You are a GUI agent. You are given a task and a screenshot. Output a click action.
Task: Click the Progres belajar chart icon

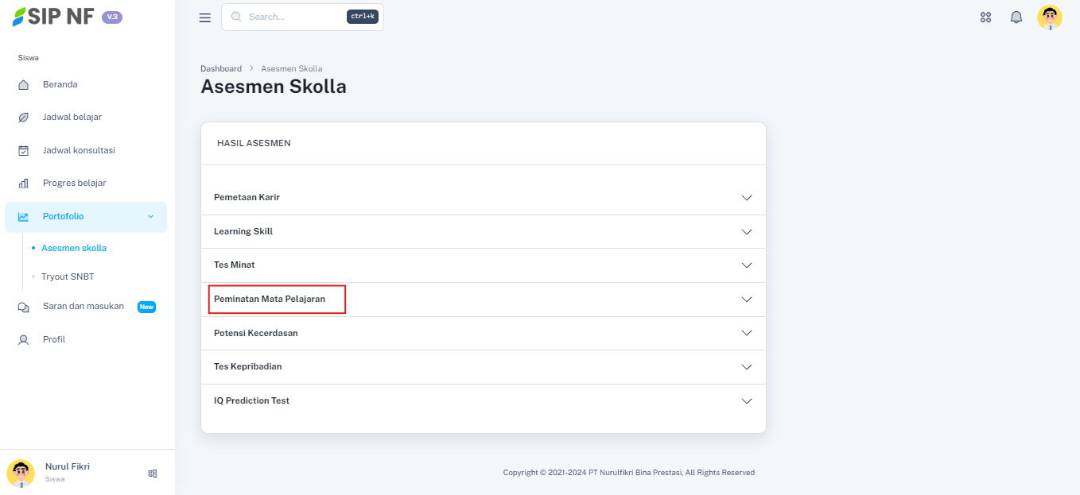[x=24, y=184]
